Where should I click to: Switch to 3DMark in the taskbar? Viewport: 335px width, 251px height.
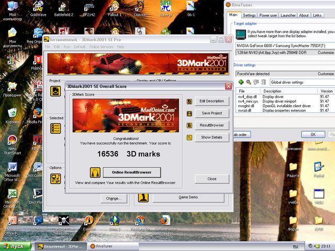(61, 246)
